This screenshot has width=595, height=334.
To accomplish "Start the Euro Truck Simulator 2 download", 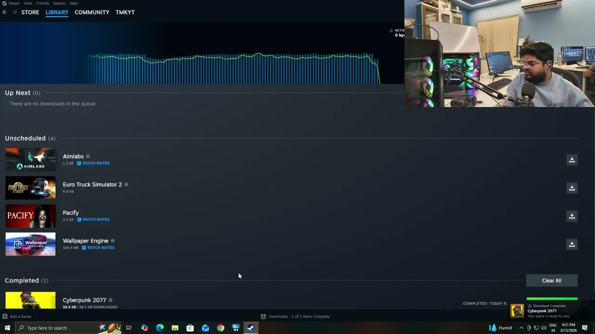I will [572, 188].
